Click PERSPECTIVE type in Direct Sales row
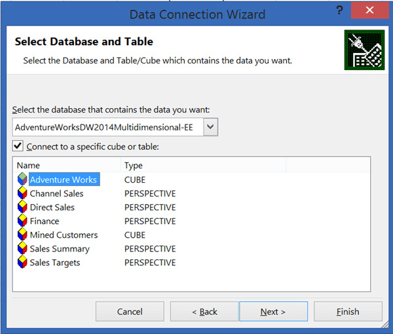 click(x=150, y=207)
